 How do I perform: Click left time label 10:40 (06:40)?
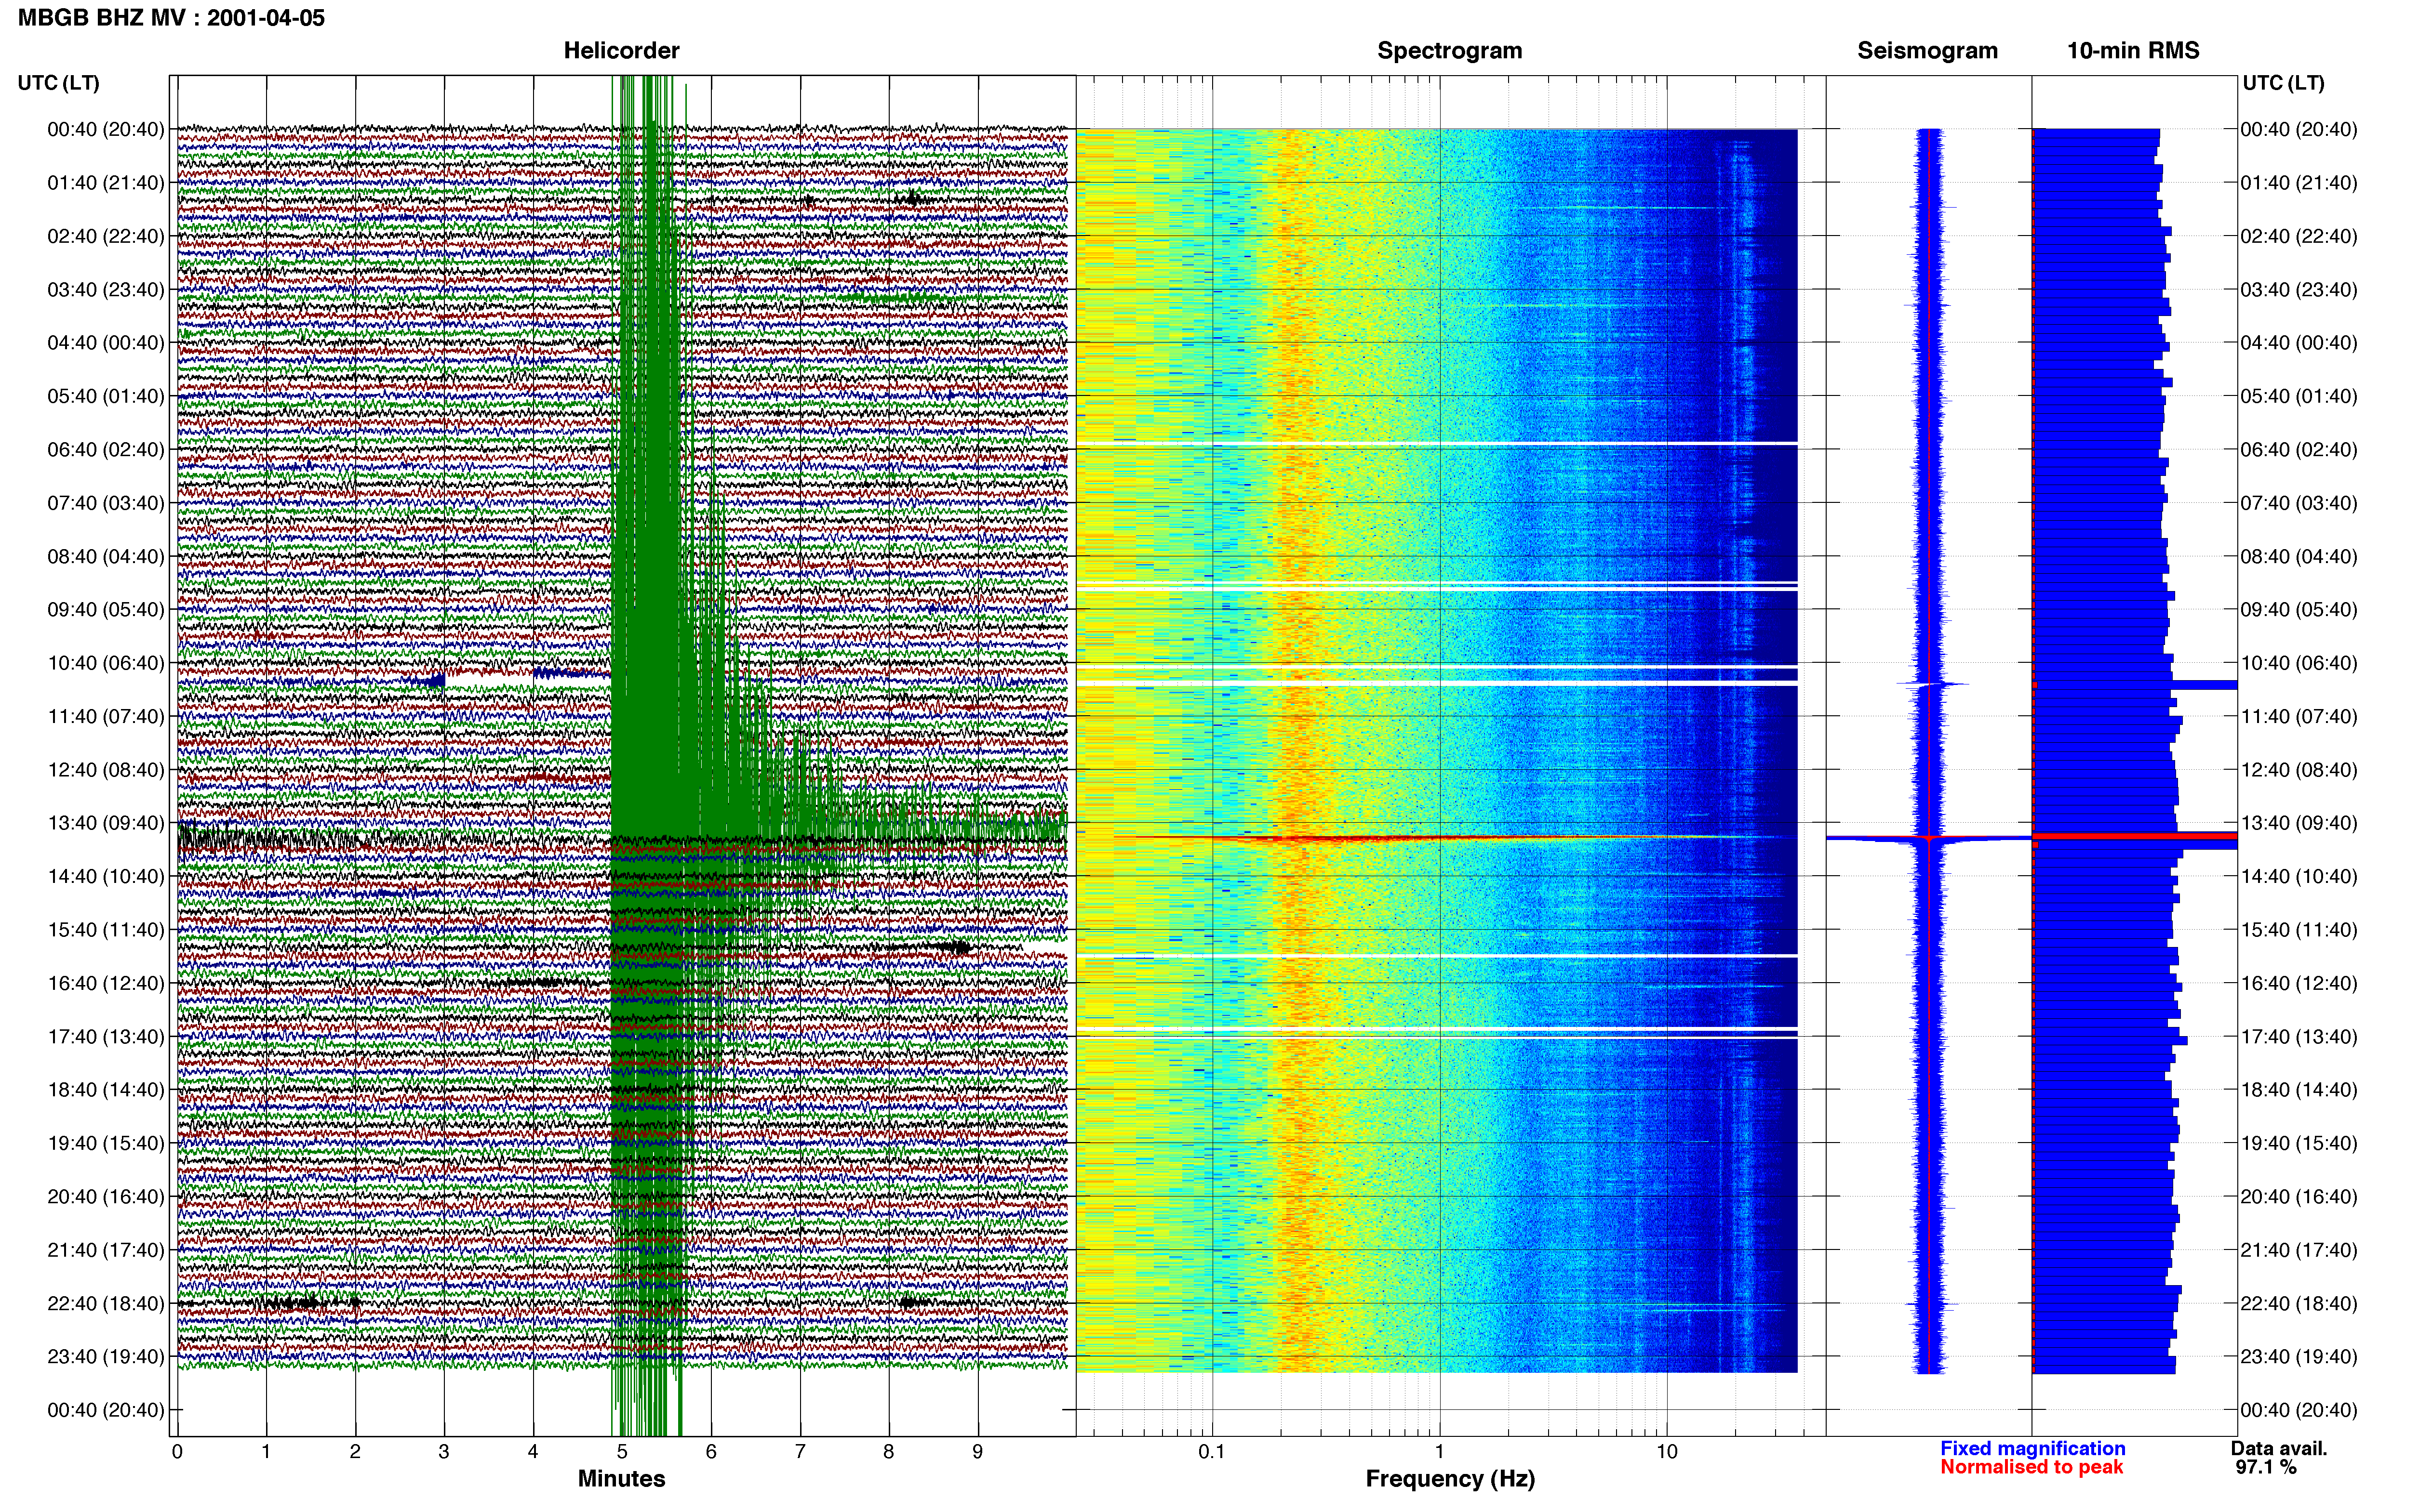tap(106, 663)
